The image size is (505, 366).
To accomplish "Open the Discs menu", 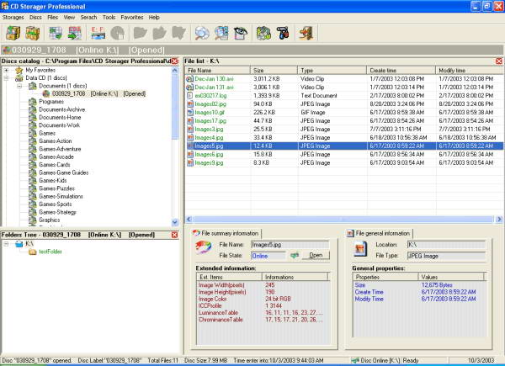I will [x=35, y=18].
